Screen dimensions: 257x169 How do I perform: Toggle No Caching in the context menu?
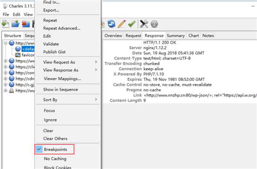55,158
